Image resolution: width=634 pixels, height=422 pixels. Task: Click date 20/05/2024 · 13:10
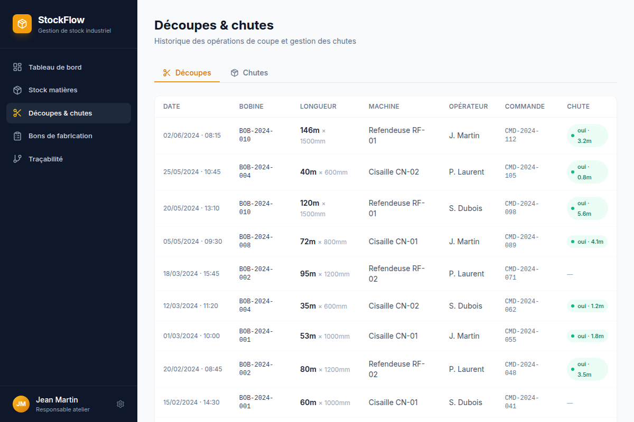point(191,208)
